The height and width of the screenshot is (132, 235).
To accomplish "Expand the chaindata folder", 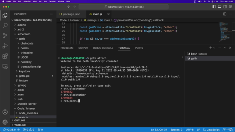I will tap(33, 43).
